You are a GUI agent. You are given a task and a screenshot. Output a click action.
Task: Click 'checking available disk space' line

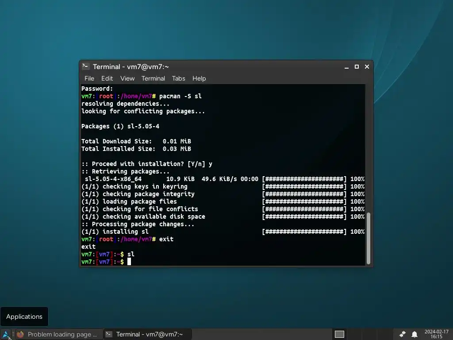223,216
